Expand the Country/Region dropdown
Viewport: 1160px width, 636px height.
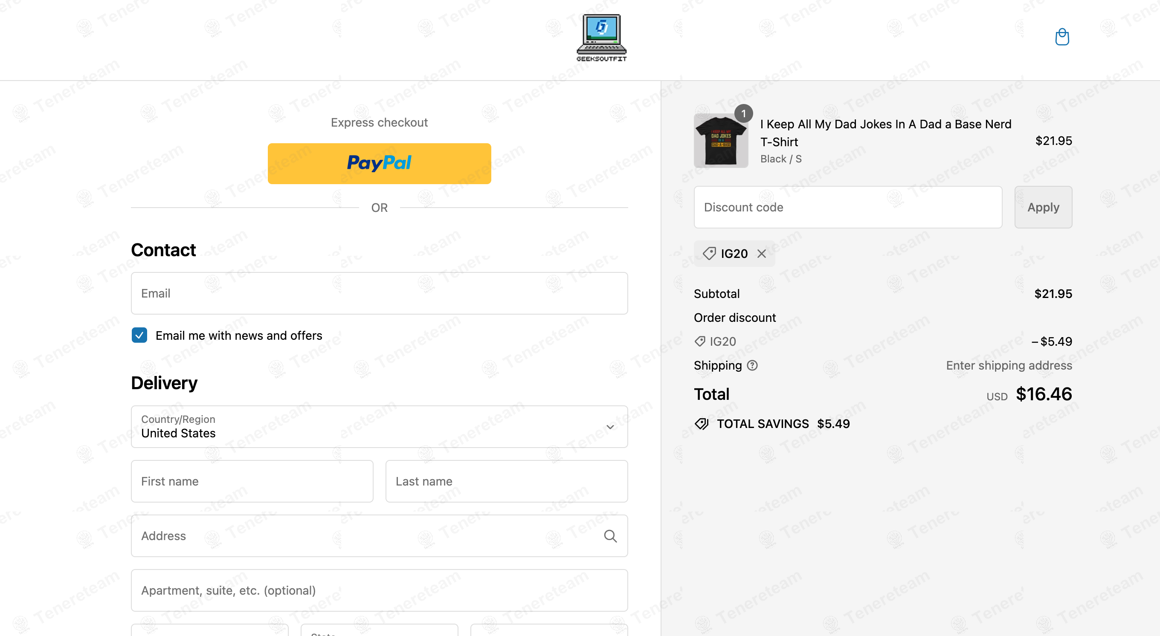tap(379, 426)
